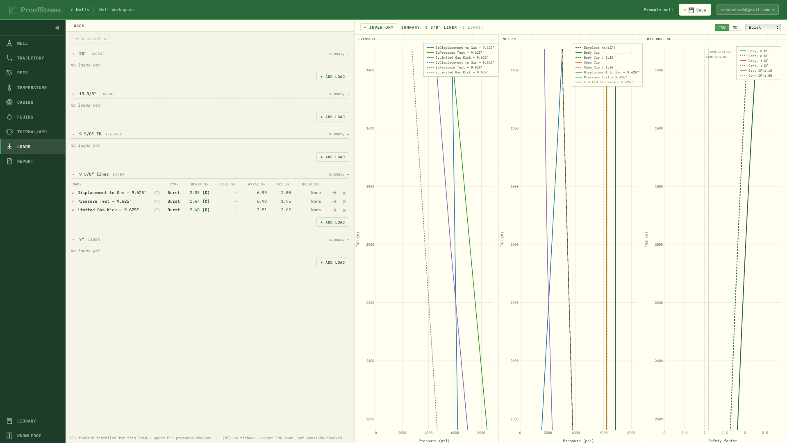Open Displacement to Gas load arrow
Image resolution: width=787 pixels, height=443 pixels.
coord(334,193)
